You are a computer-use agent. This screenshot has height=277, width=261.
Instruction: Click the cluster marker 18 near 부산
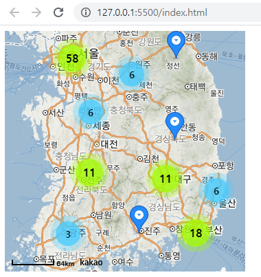(x=196, y=233)
